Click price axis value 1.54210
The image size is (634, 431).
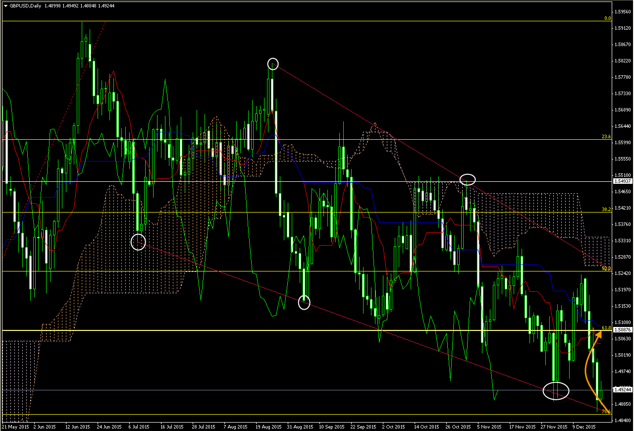(623, 208)
